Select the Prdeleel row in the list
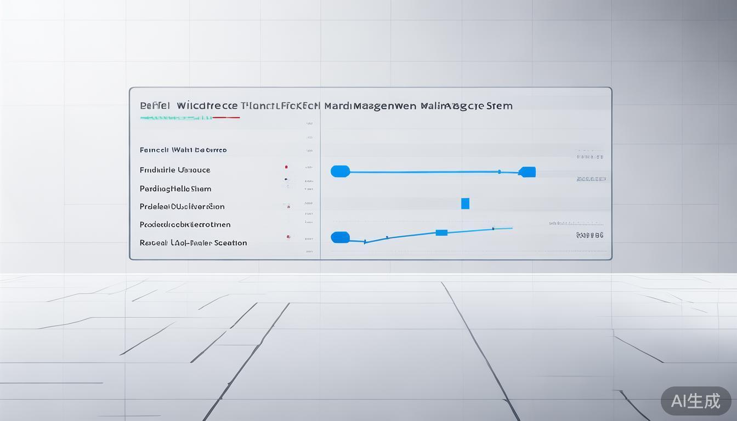 pos(182,207)
